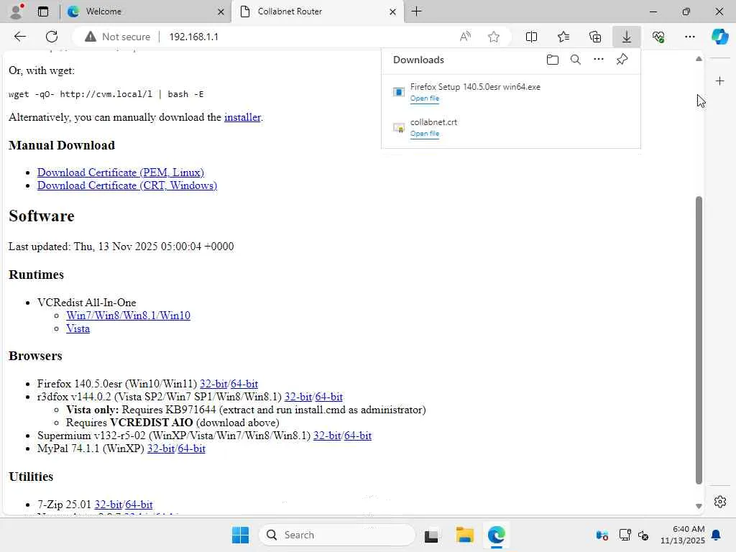Screen dimensions: 736x552
Task: Open Edge Settings and more menu
Action: (689, 37)
